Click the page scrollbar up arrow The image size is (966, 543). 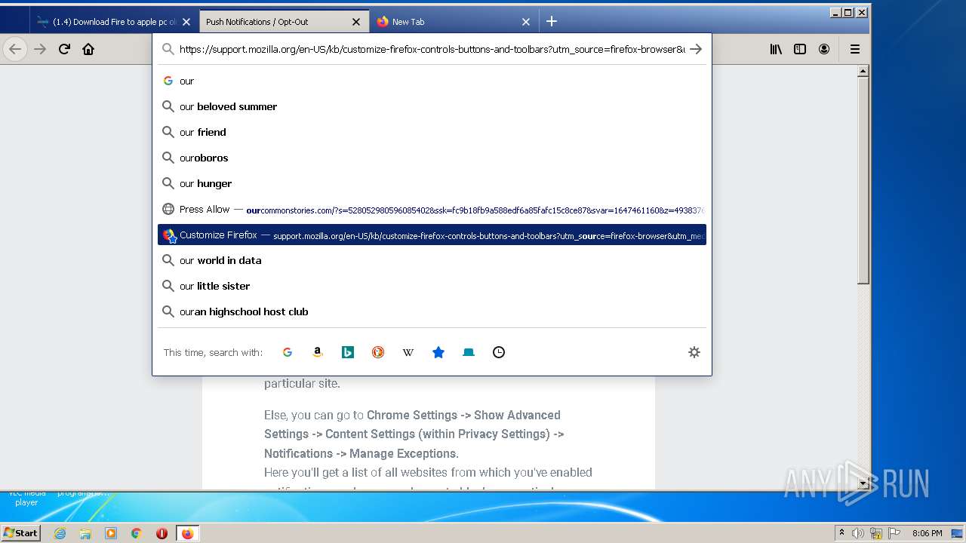coord(863,72)
